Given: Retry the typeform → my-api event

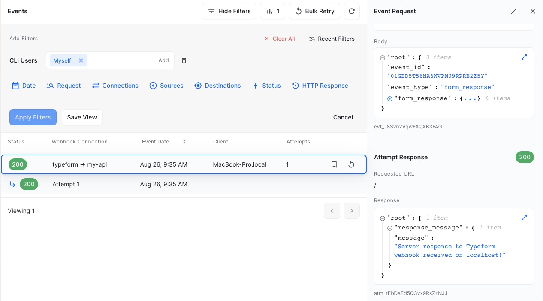Looking at the screenshot, I should (x=351, y=164).
